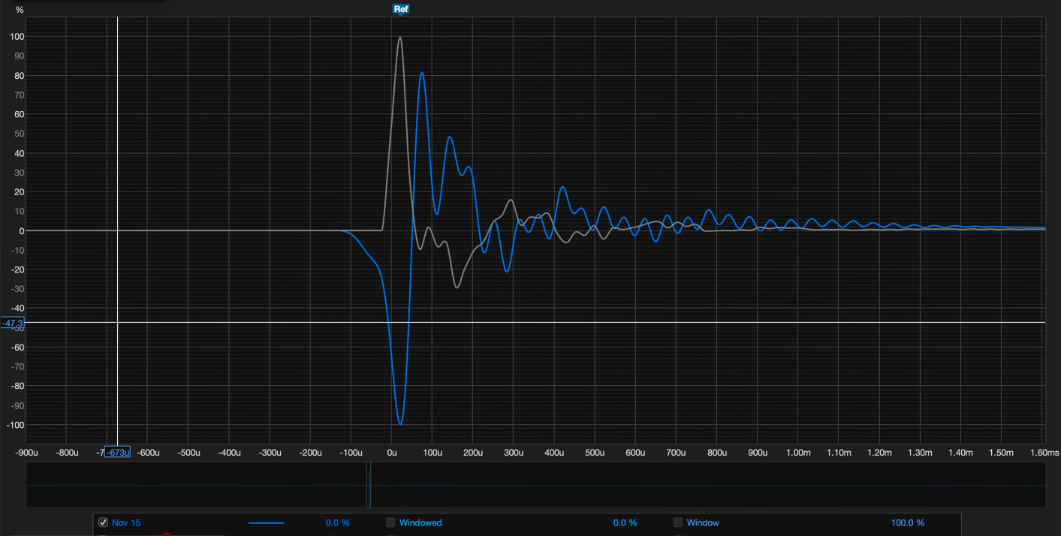
Task: Click the Nov 15 legend label
Action: (126, 522)
